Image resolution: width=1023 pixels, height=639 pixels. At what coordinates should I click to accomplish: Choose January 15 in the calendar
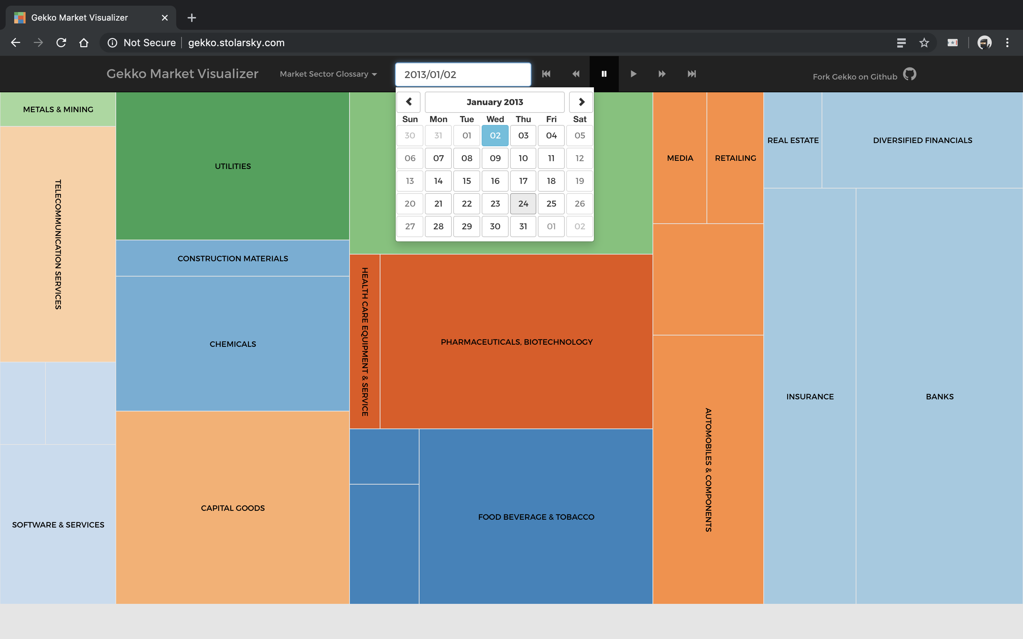click(467, 181)
